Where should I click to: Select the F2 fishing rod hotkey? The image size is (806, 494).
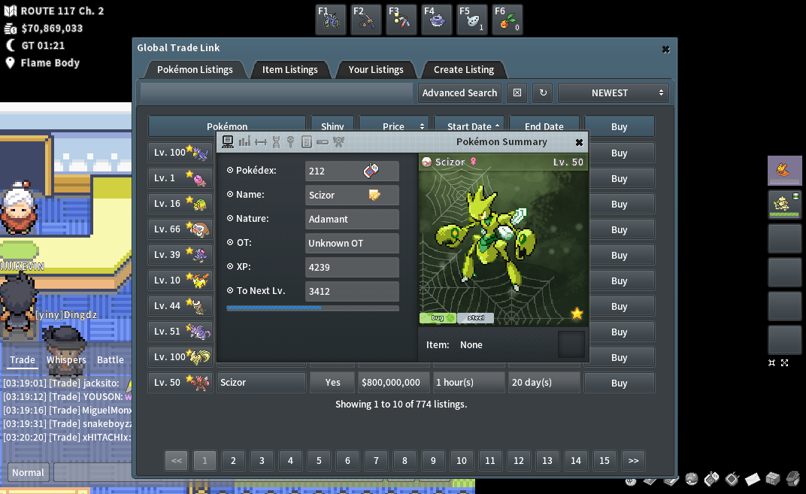366,20
